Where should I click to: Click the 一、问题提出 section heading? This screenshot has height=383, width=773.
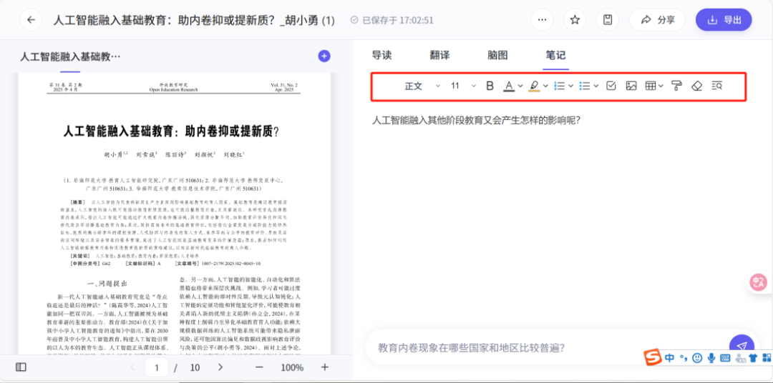coord(107,284)
